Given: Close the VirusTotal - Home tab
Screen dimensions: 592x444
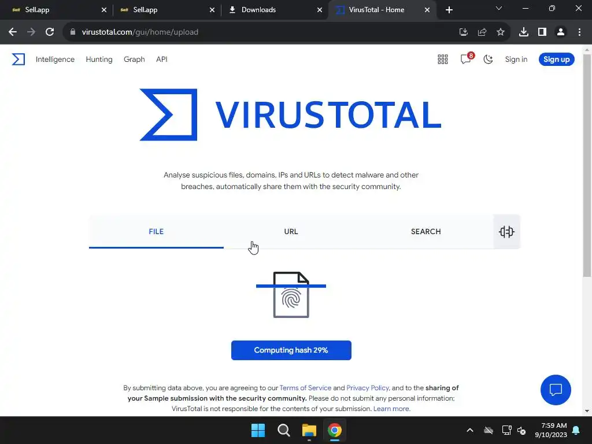Looking at the screenshot, I should (427, 10).
